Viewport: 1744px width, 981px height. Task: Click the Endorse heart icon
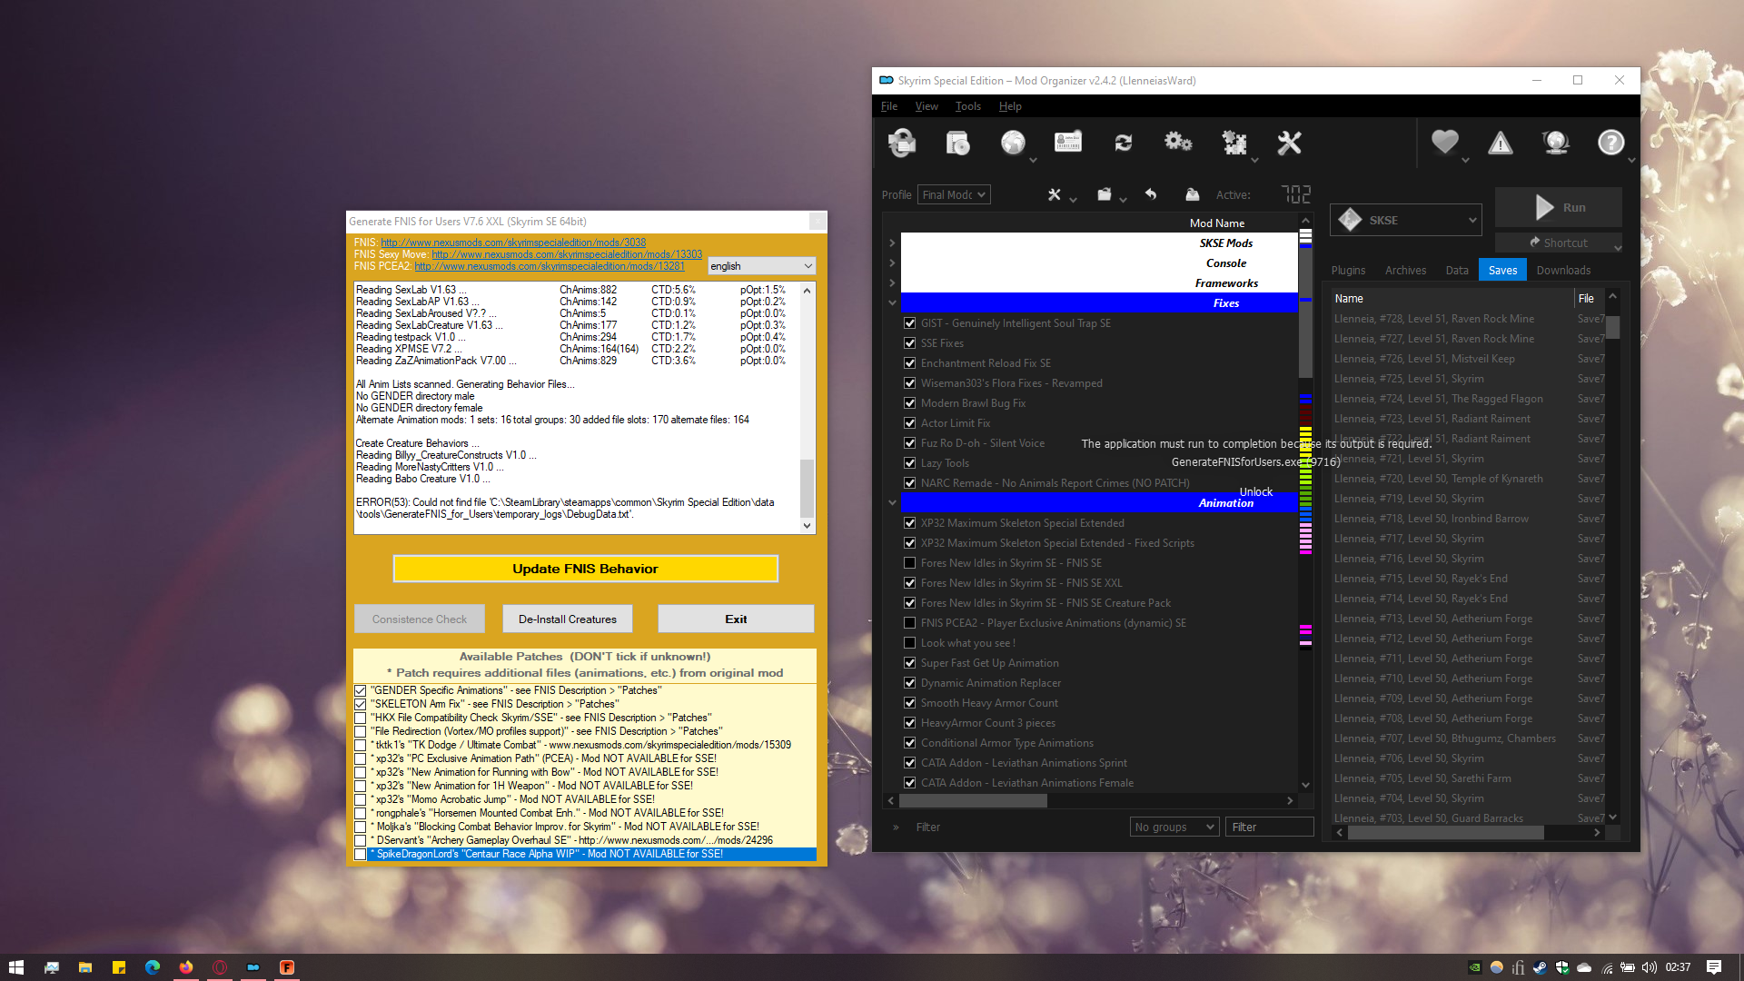click(x=1444, y=142)
